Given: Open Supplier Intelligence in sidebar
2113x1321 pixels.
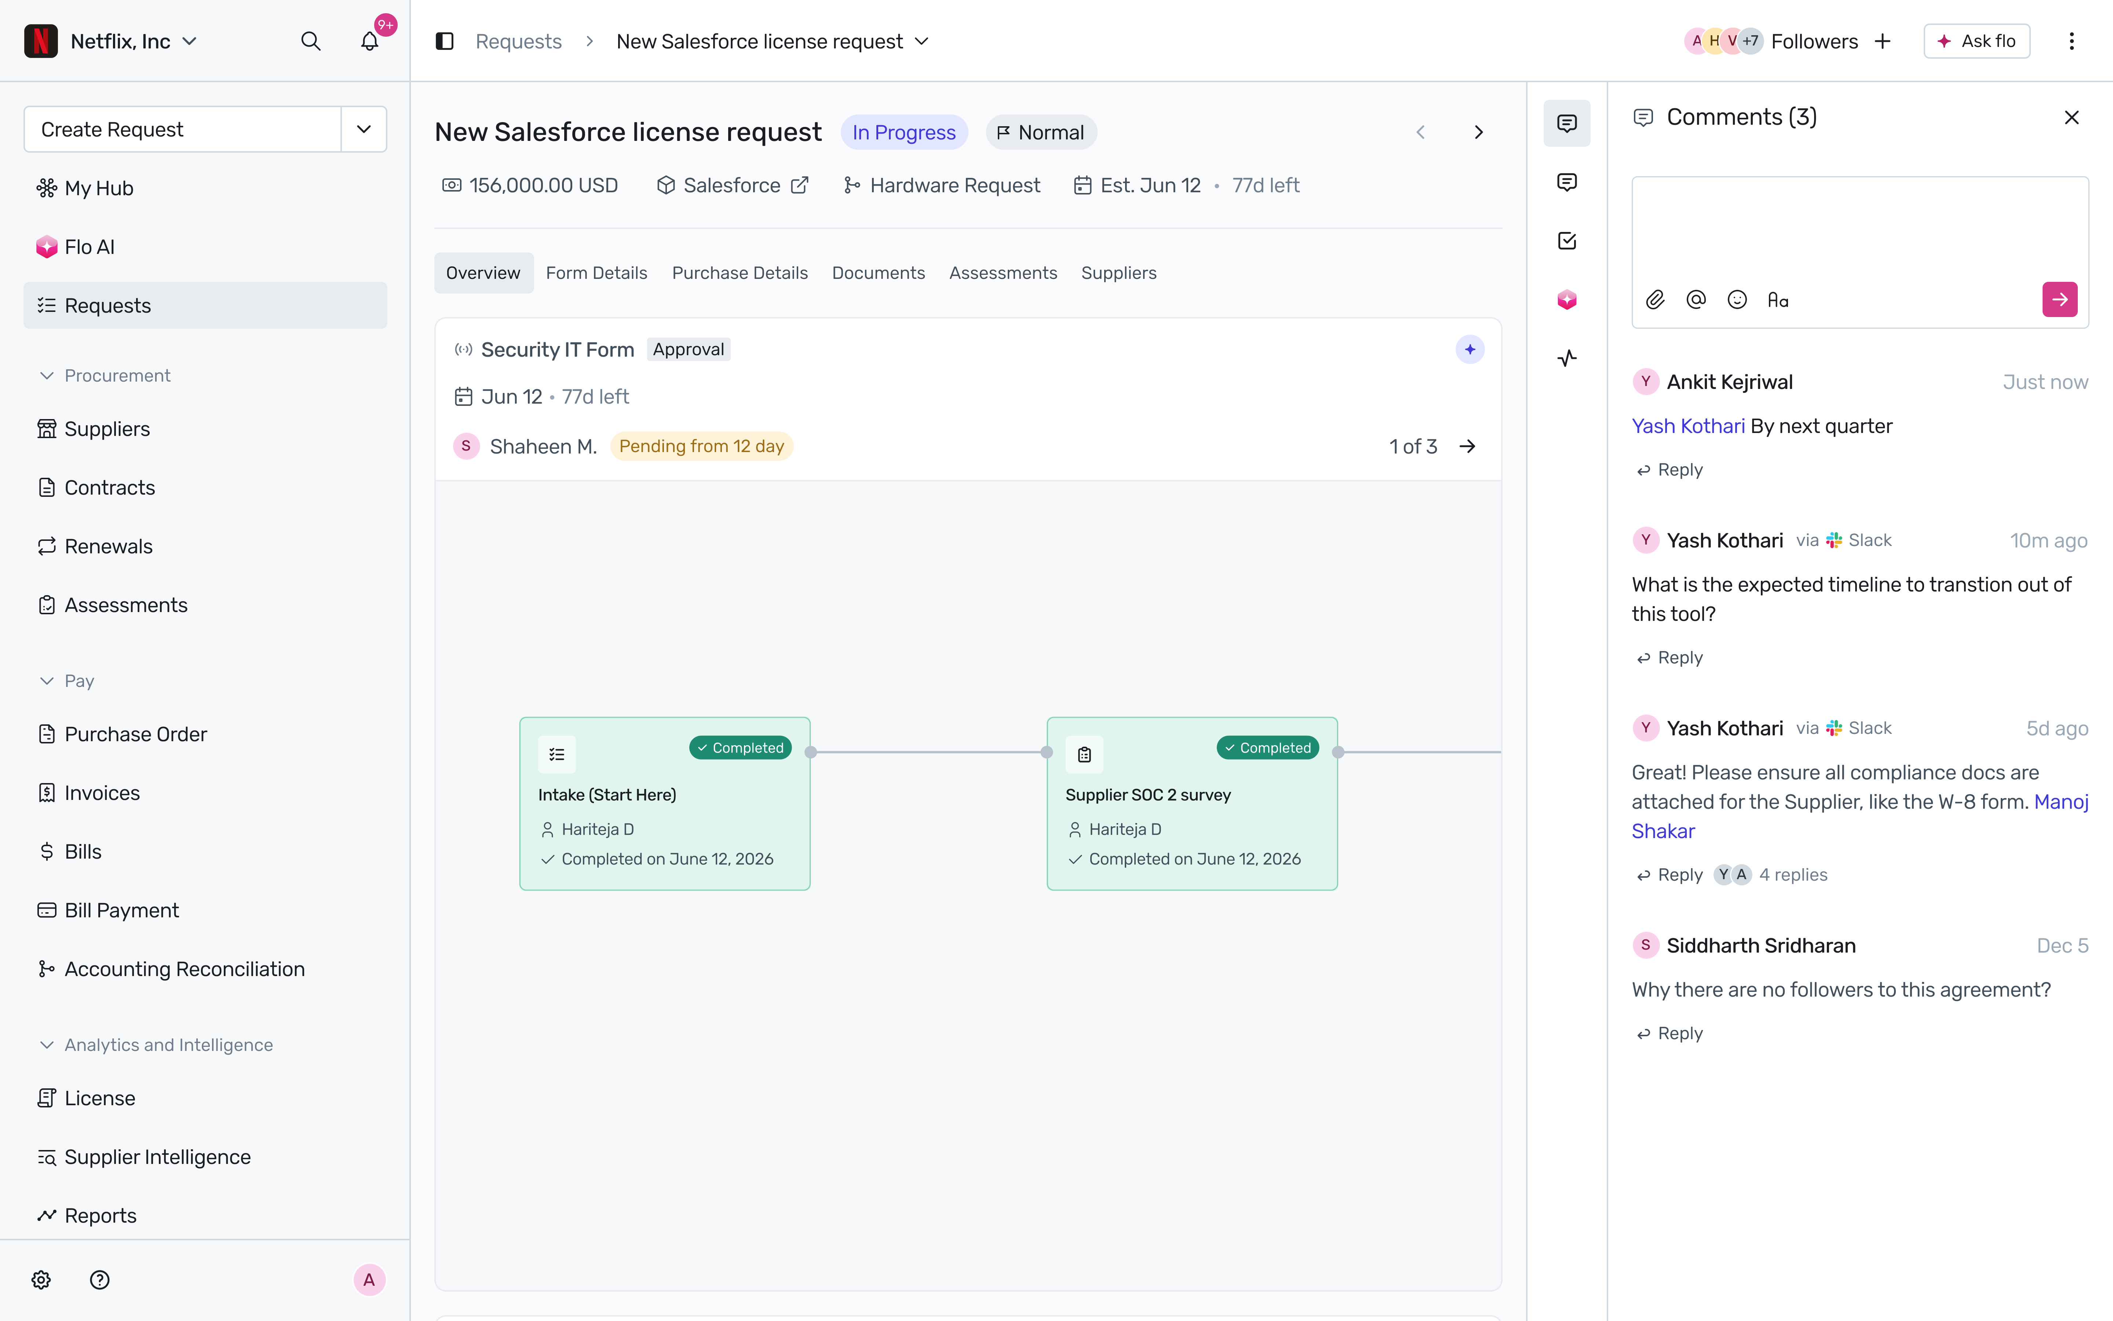Looking at the screenshot, I should (205, 1157).
